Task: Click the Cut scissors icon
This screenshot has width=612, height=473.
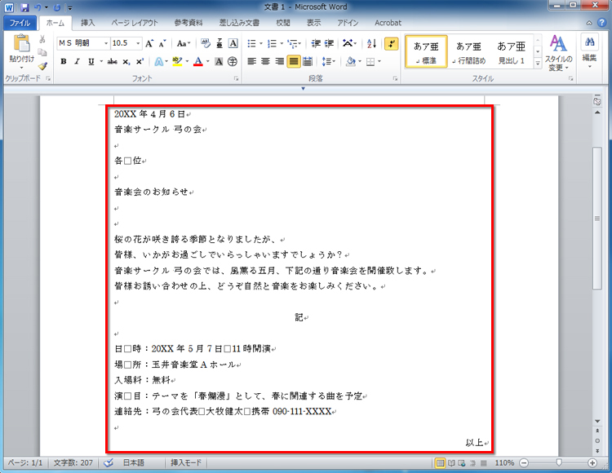Action: tap(42, 39)
